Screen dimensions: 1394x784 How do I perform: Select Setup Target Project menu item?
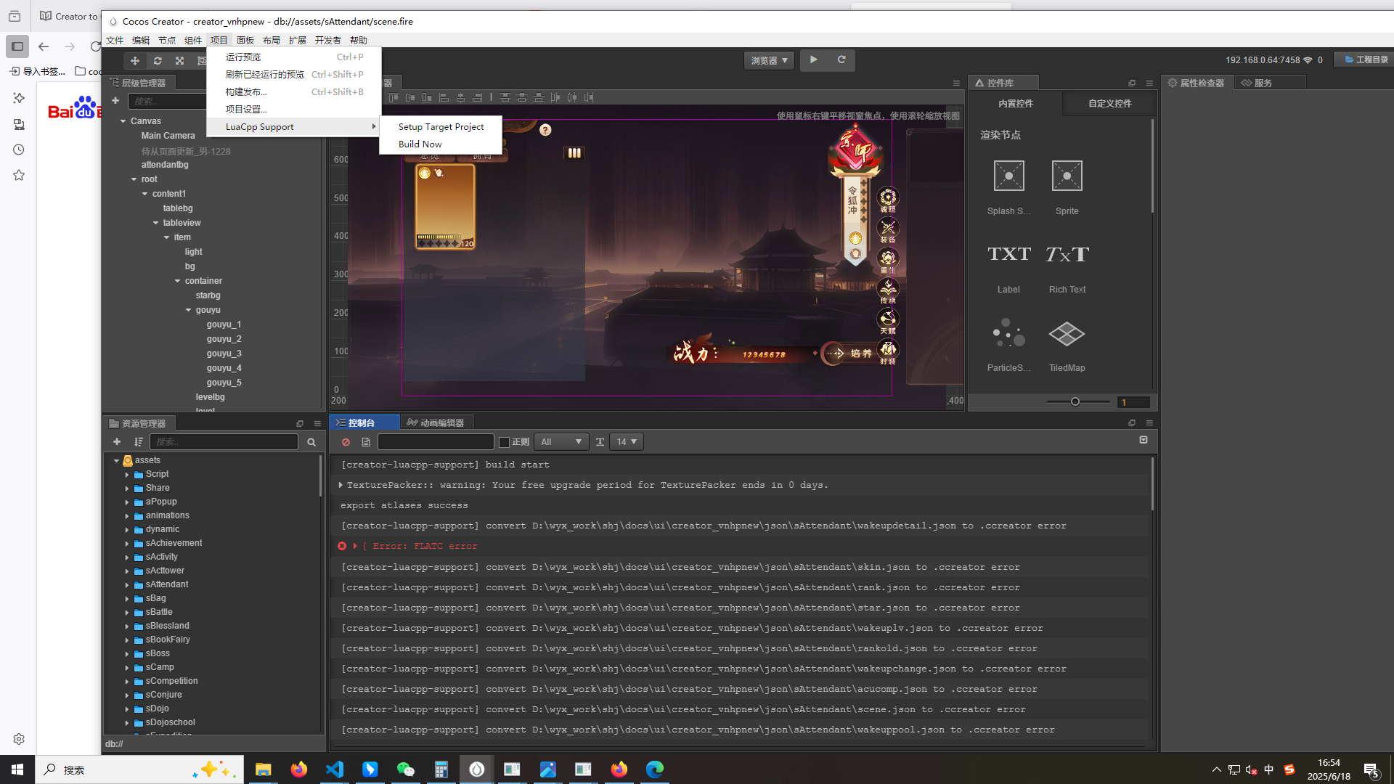coord(441,127)
